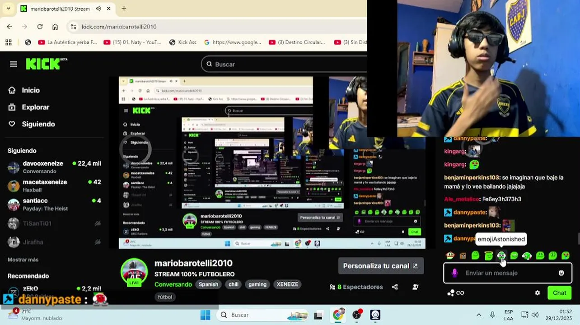Viewport: 580px width, 325px height.
Task: Click the purple microphone icon in chat box
Action: 455,273
